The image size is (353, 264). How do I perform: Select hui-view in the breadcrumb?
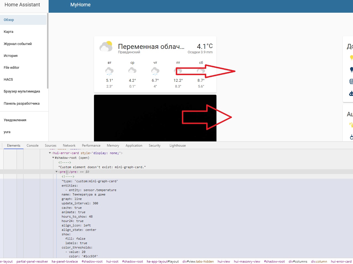pos(224,262)
